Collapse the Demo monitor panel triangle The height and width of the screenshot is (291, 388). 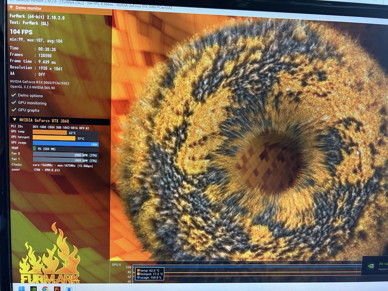coord(11,7)
